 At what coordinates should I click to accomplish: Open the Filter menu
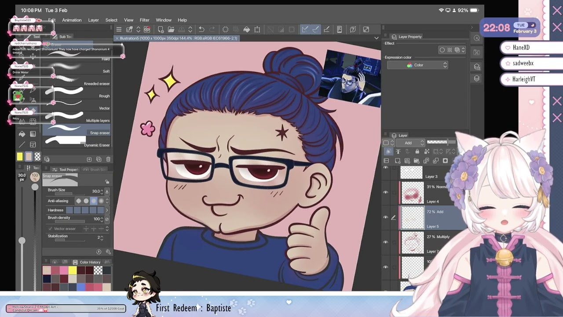coord(144,20)
